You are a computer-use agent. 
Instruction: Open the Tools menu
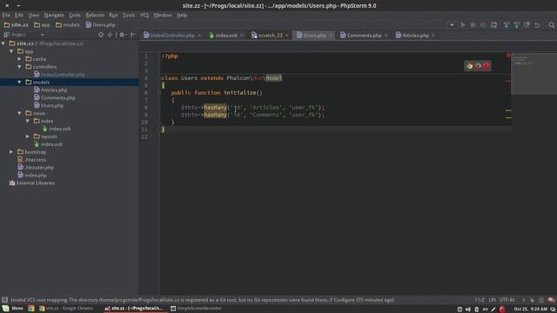(x=129, y=16)
